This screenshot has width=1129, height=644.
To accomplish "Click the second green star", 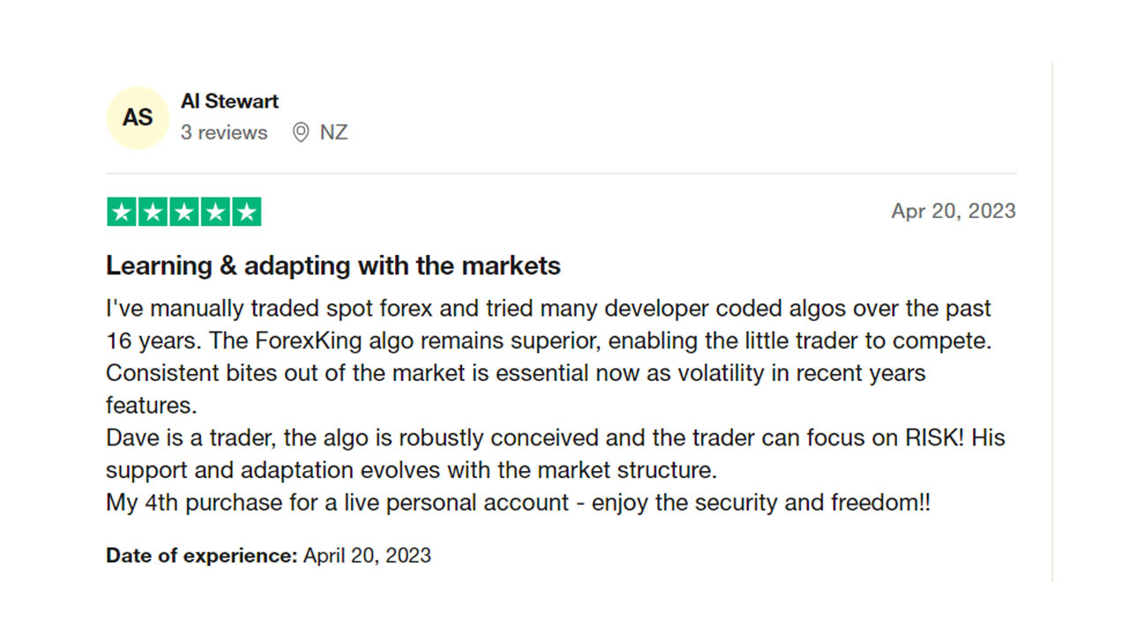I will pyautogui.click(x=153, y=212).
